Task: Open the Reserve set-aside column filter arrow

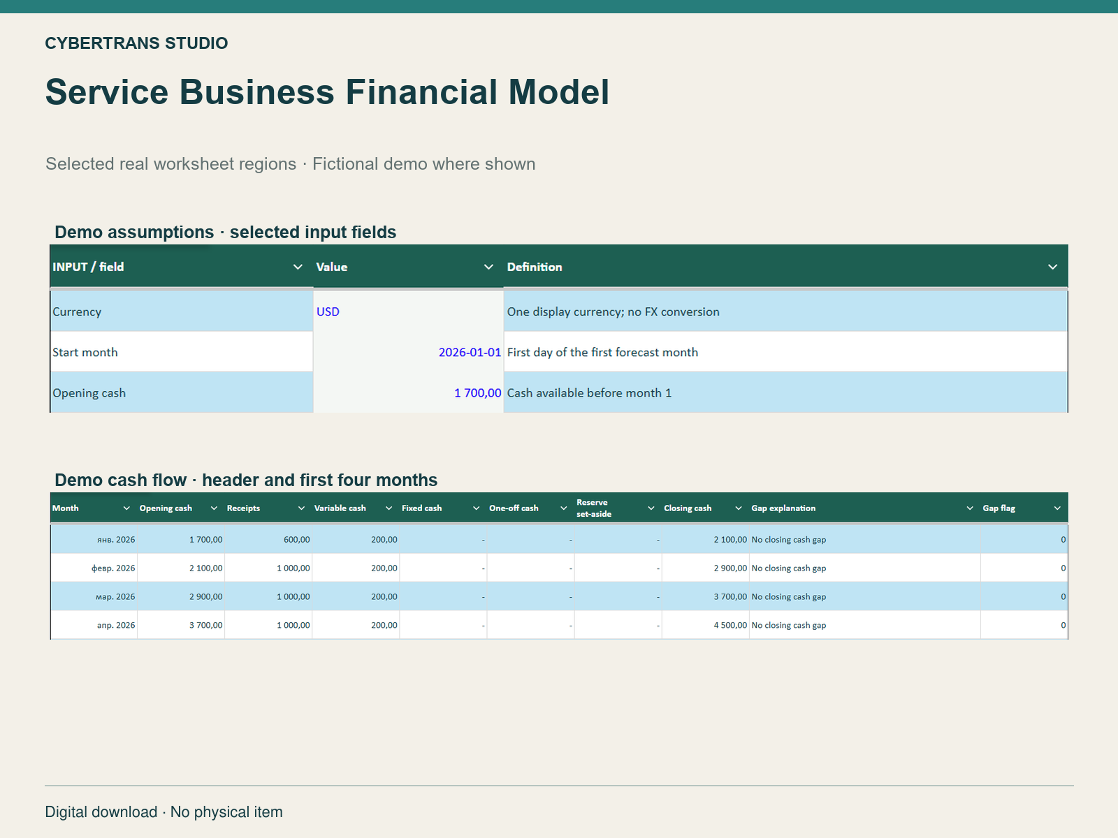Action: 651,508
